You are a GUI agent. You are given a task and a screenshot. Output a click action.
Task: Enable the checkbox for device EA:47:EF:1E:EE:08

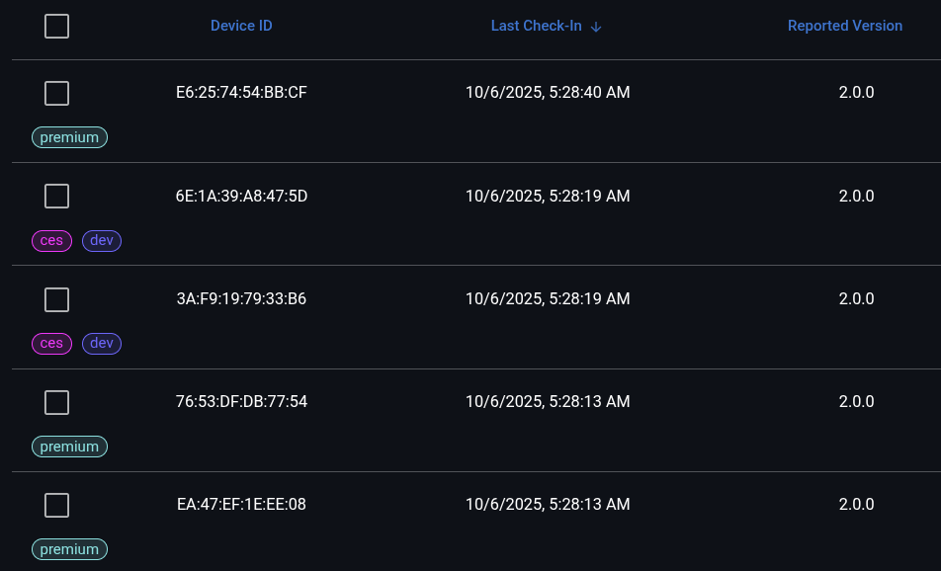56,505
